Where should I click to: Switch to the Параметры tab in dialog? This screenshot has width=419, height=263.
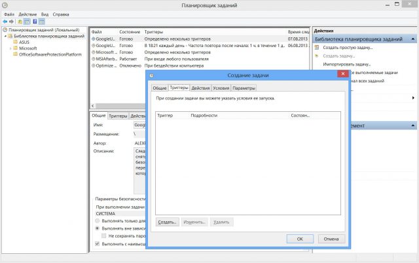pyautogui.click(x=244, y=88)
